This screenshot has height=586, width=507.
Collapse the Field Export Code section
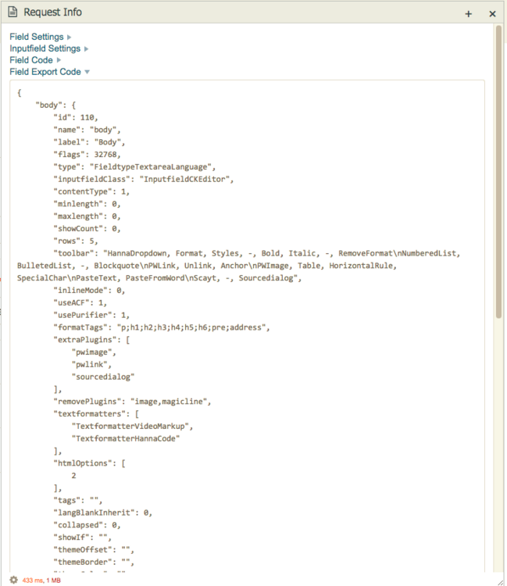pyautogui.click(x=50, y=72)
